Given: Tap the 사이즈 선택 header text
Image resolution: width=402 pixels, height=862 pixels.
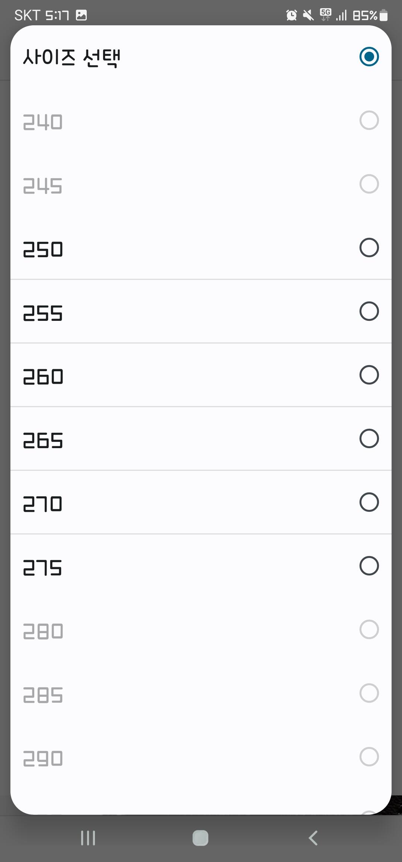Looking at the screenshot, I should pos(71,58).
